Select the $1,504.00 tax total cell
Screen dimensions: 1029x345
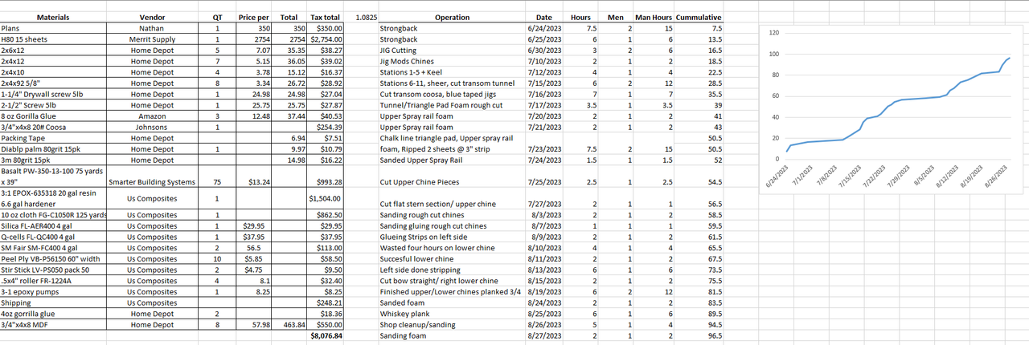click(x=326, y=199)
